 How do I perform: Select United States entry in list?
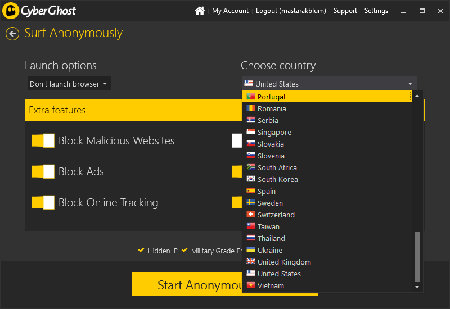click(x=327, y=274)
